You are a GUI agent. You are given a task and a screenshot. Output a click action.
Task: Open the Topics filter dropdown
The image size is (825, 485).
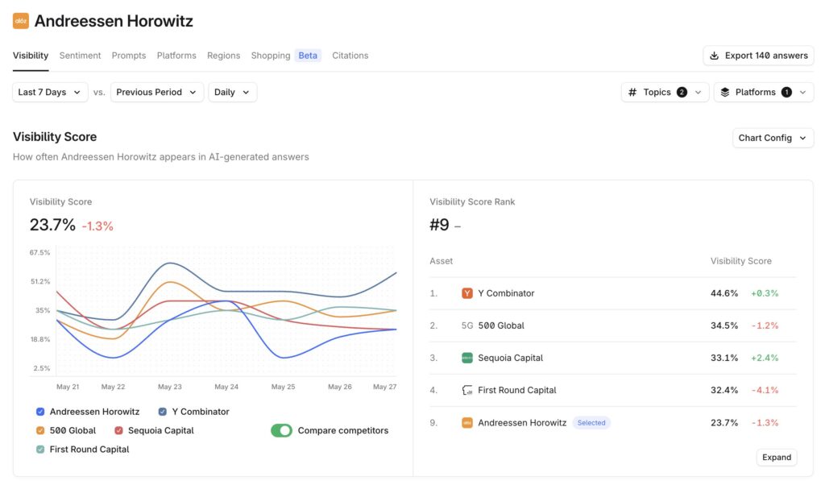pyautogui.click(x=665, y=92)
